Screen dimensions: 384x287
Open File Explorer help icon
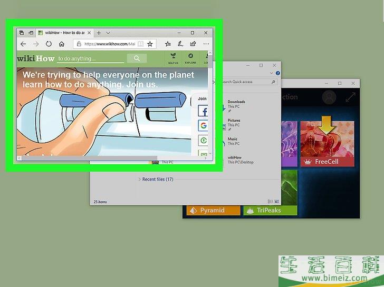[277, 73]
